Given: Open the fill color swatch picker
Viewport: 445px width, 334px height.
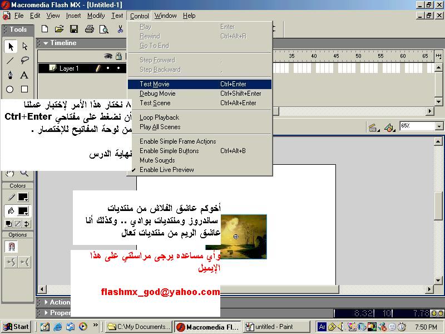Looking at the screenshot, I should 23,211.
